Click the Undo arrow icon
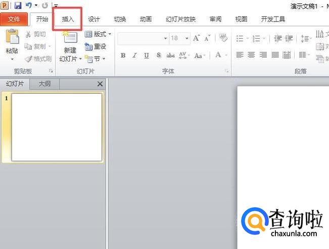 pos(29,5)
